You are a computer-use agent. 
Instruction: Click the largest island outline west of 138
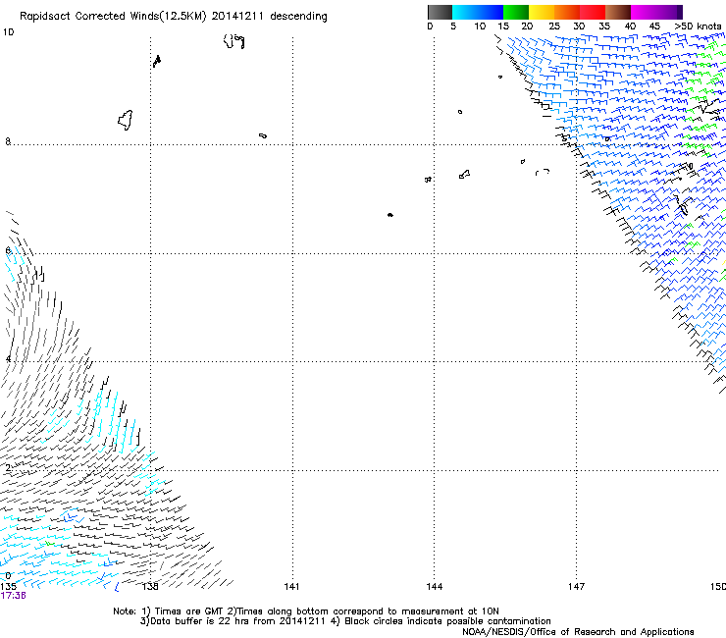tap(126, 120)
